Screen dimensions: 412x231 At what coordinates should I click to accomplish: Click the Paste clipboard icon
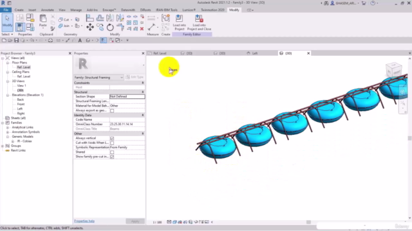[x=43, y=21]
